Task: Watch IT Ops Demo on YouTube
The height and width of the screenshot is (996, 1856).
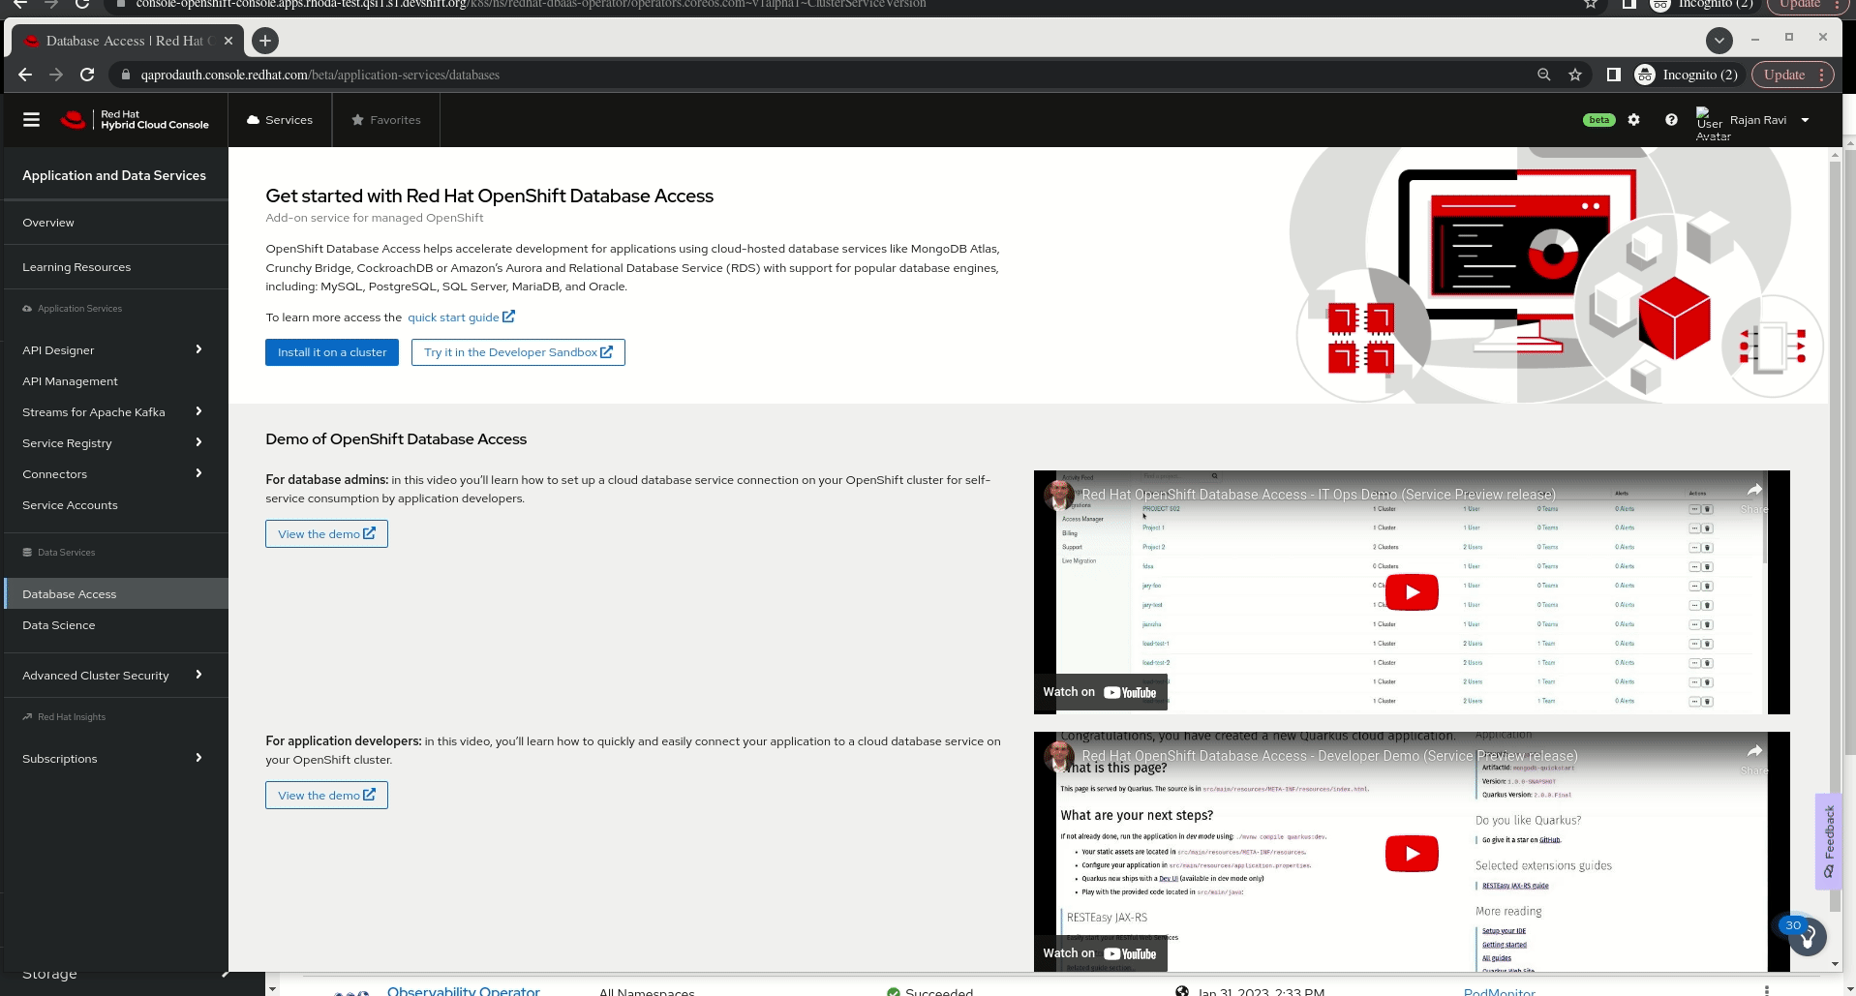Action: coord(1100,692)
